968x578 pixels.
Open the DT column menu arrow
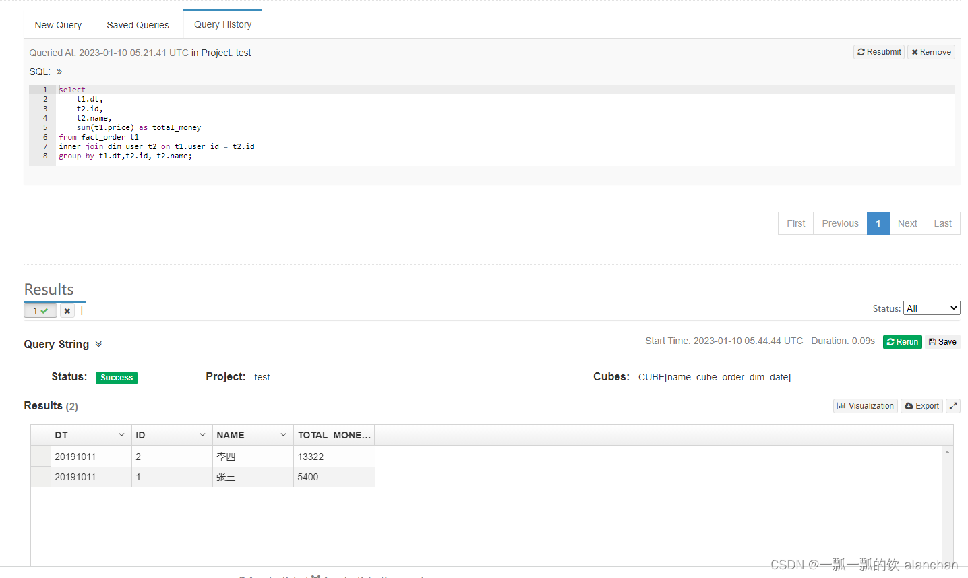coord(121,435)
